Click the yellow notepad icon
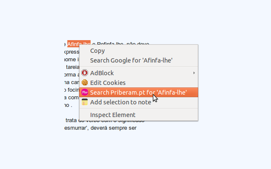This screenshot has height=169, width=271. pos(85,102)
